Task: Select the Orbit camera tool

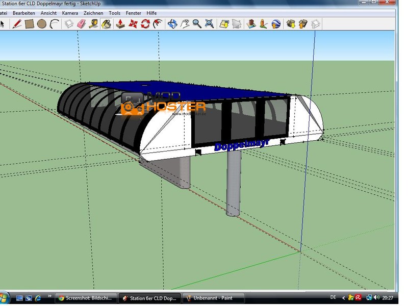Action: pyautogui.click(x=172, y=24)
